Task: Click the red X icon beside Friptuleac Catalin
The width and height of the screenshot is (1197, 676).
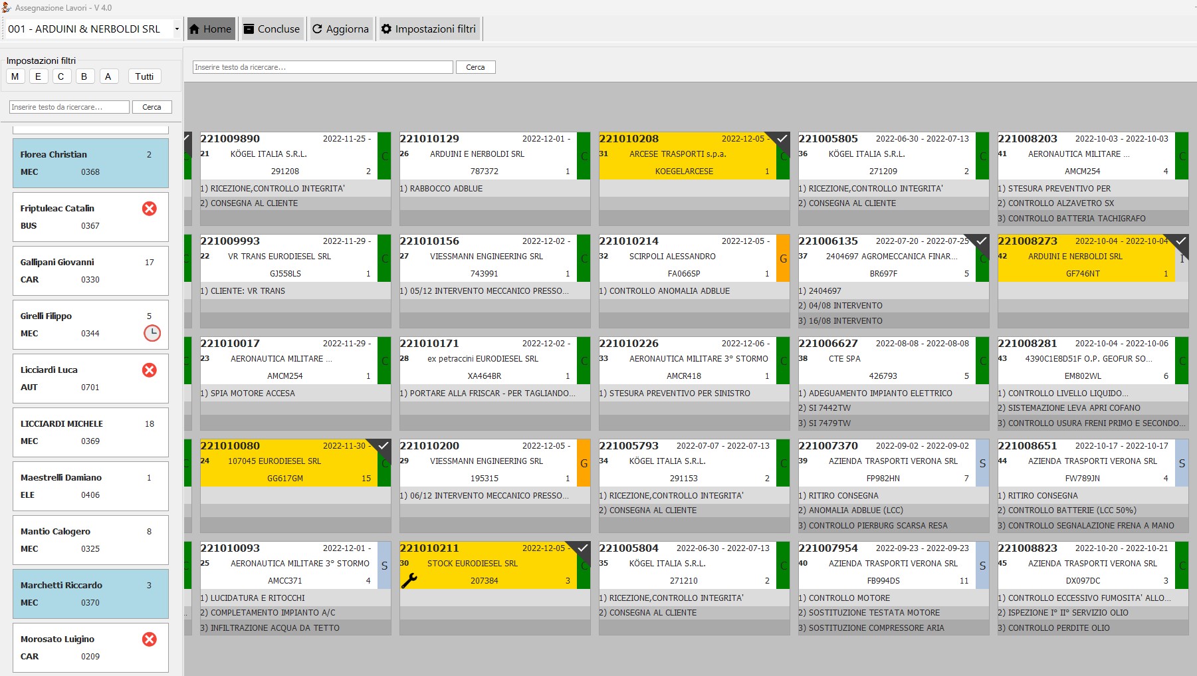Action: coord(150,209)
